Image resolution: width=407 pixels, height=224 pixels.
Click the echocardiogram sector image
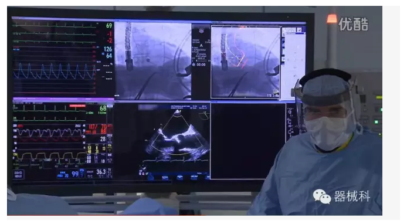point(178,135)
